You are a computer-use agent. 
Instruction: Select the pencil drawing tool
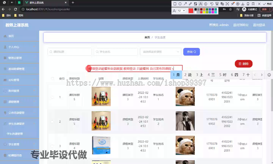pos(190,4)
